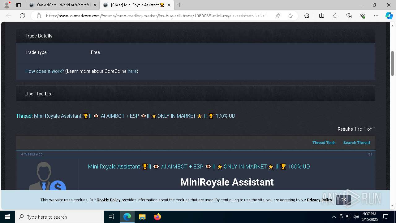This screenshot has width=396, height=223.
Task: Open Windows notification center
Action: pyautogui.click(x=386, y=217)
